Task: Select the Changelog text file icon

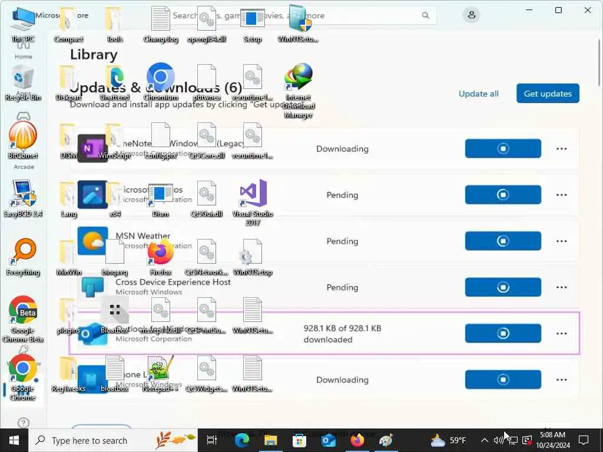Action: 160,24
